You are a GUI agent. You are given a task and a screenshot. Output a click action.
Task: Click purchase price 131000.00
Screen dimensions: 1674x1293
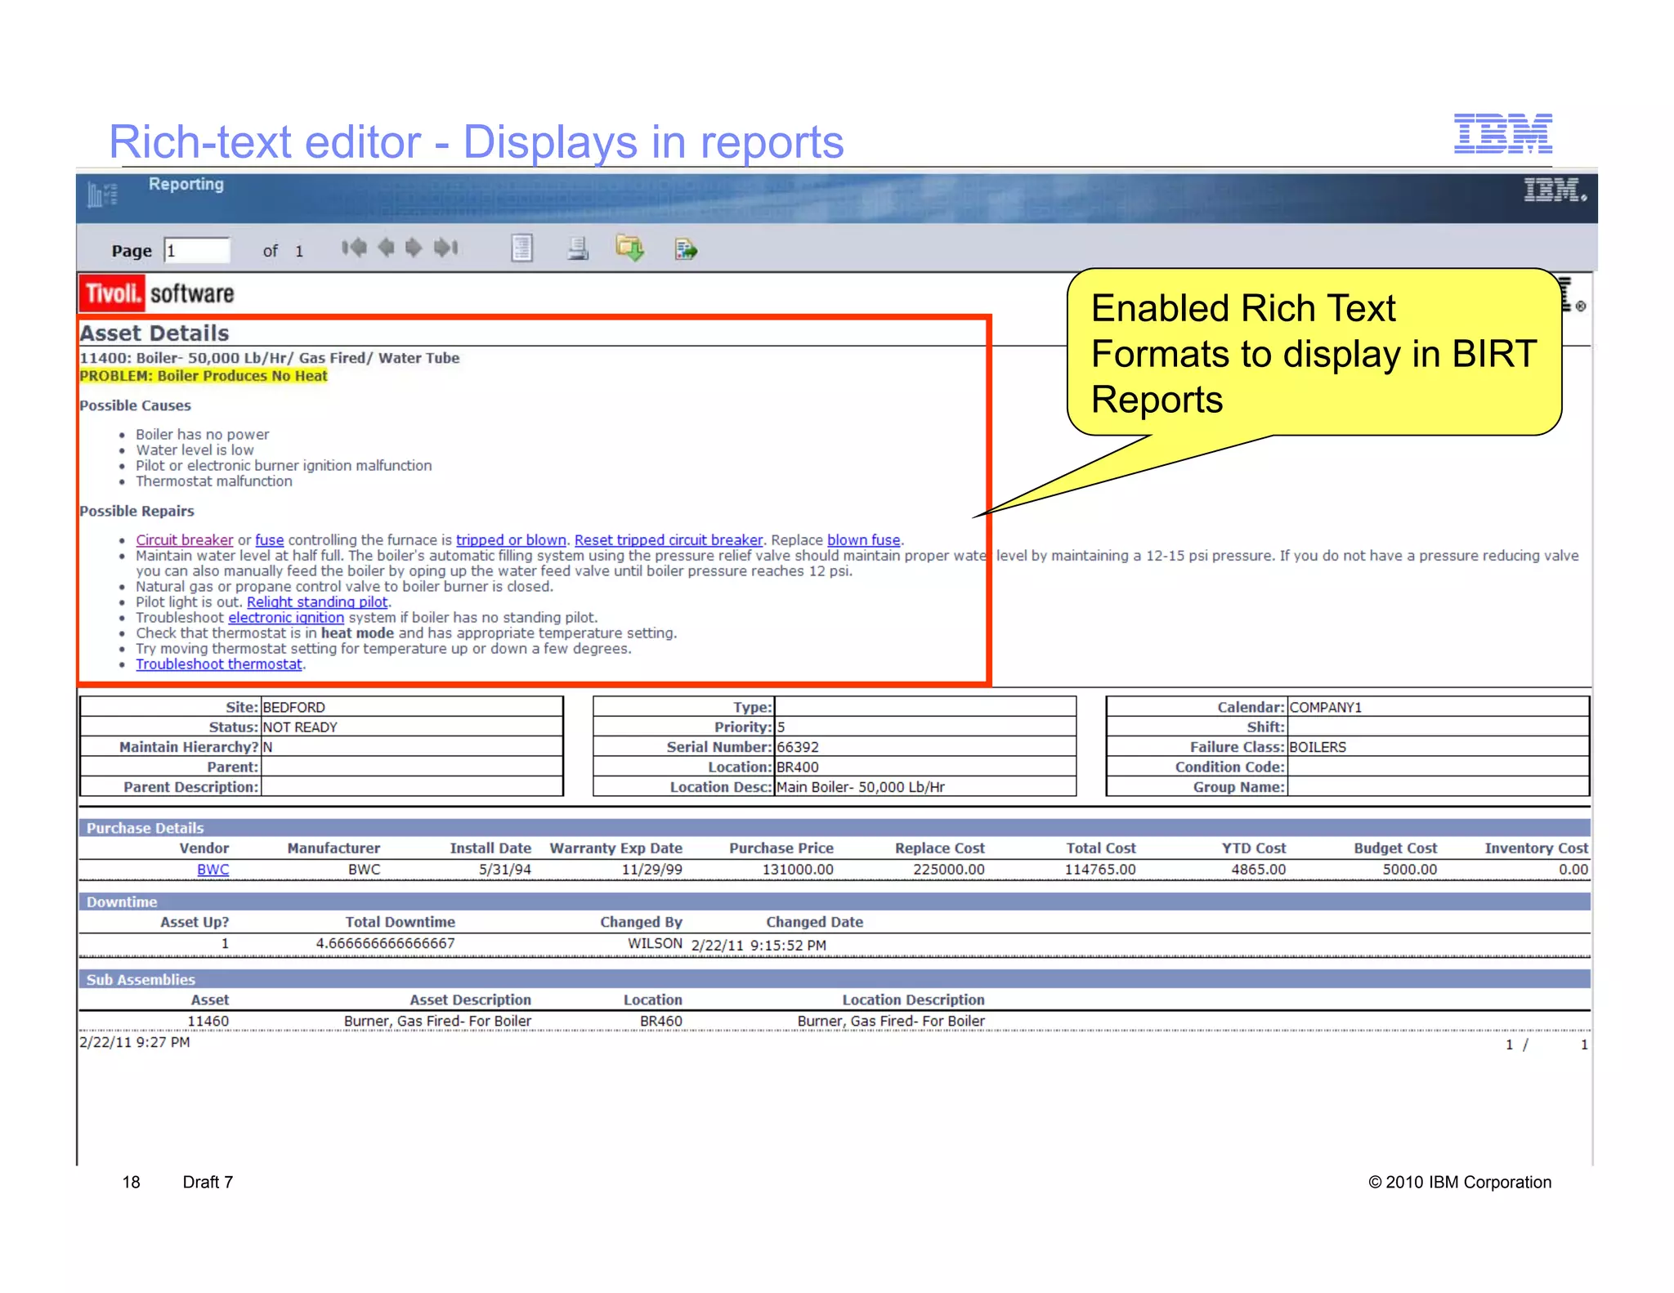798,870
